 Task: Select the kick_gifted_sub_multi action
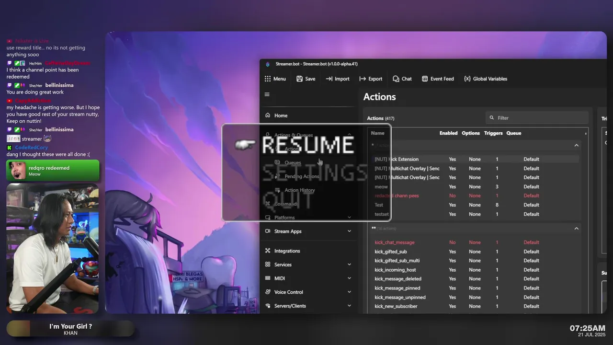473,261
